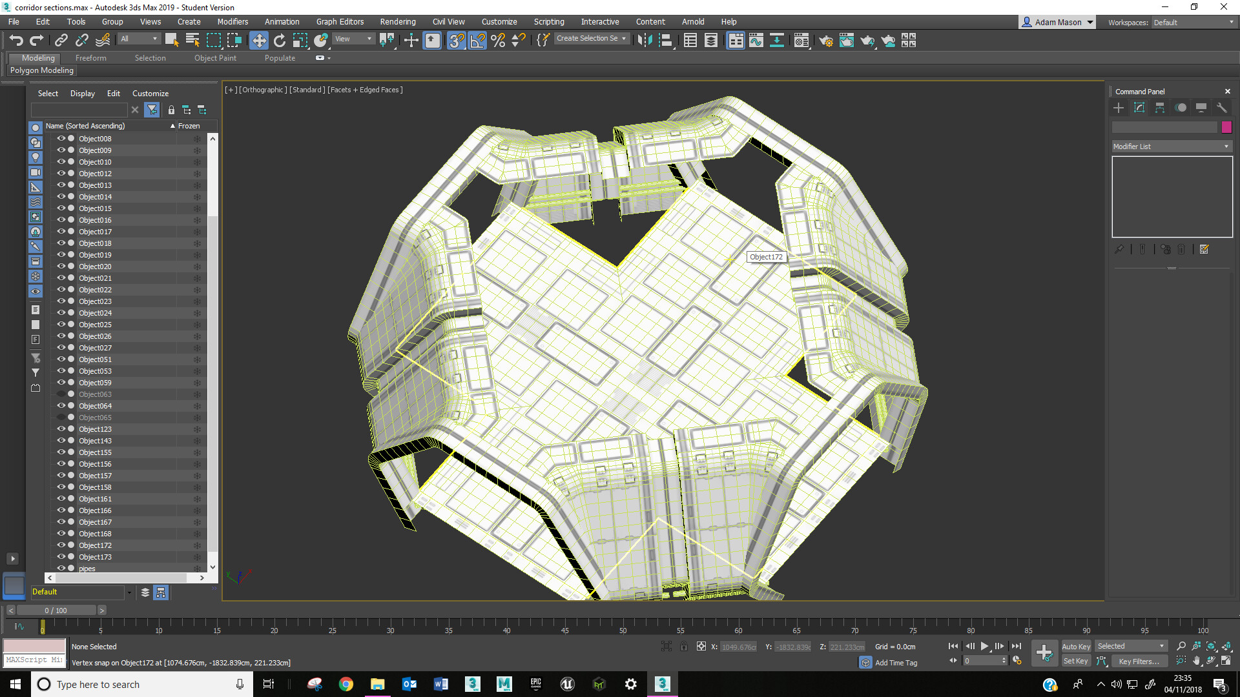The width and height of the screenshot is (1240, 697).
Task: Open the Hierarchy tab in Command Panel
Action: (1160, 108)
